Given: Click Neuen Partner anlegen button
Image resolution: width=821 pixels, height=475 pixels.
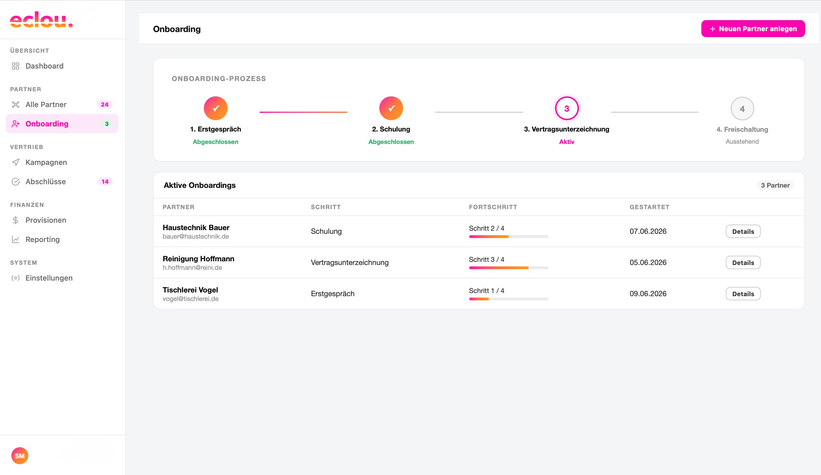Looking at the screenshot, I should [x=753, y=29].
